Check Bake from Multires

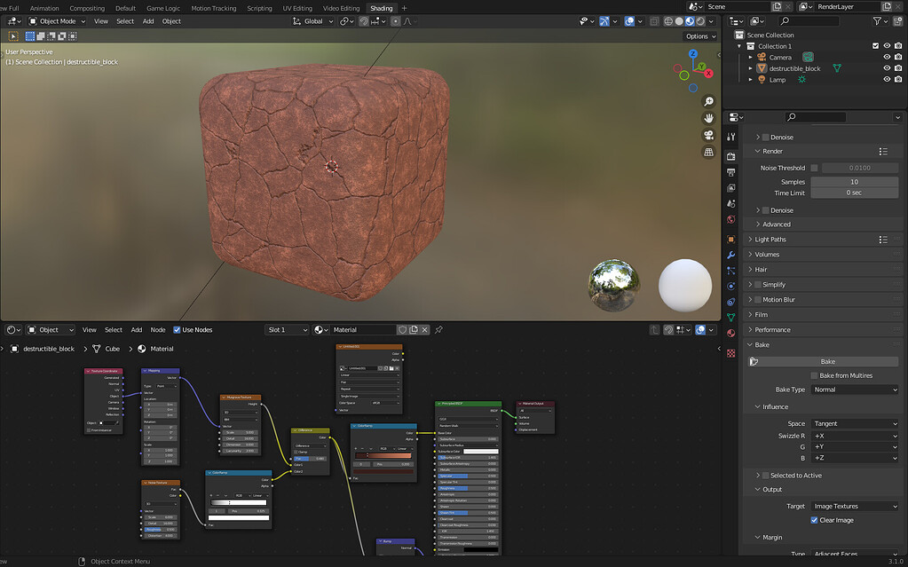coord(814,375)
